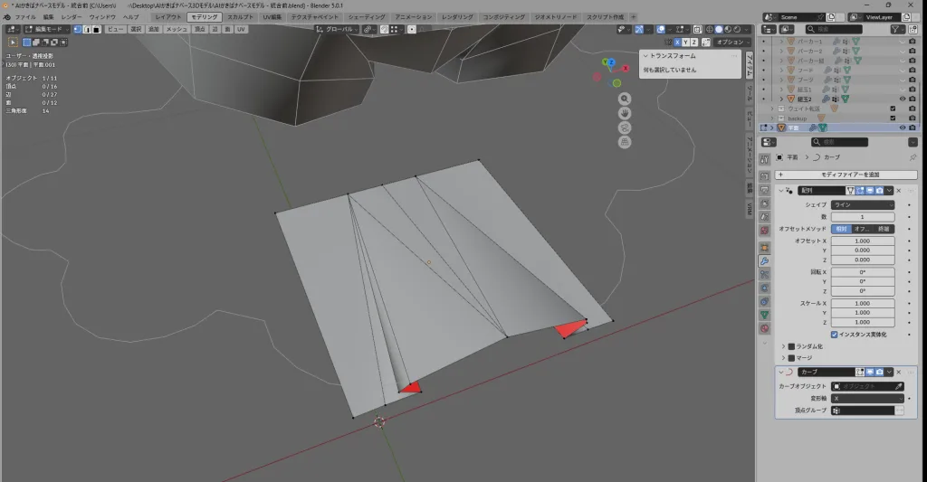The height and width of the screenshot is (482, 927).
Task: Click the pan hand icon in viewport
Action: click(x=625, y=113)
